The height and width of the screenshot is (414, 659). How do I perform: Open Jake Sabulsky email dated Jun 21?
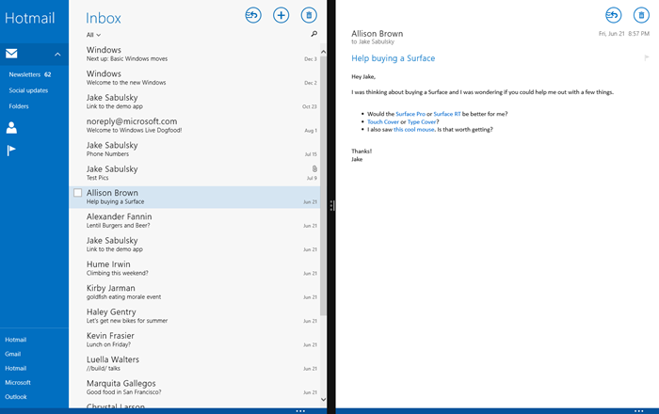(194, 245)
